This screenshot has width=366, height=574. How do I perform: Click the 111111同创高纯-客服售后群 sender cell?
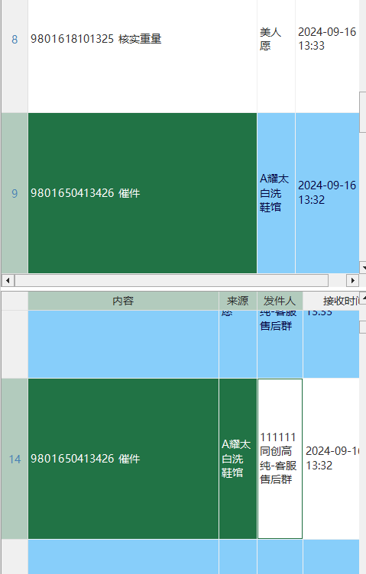[x=280, y=459]
